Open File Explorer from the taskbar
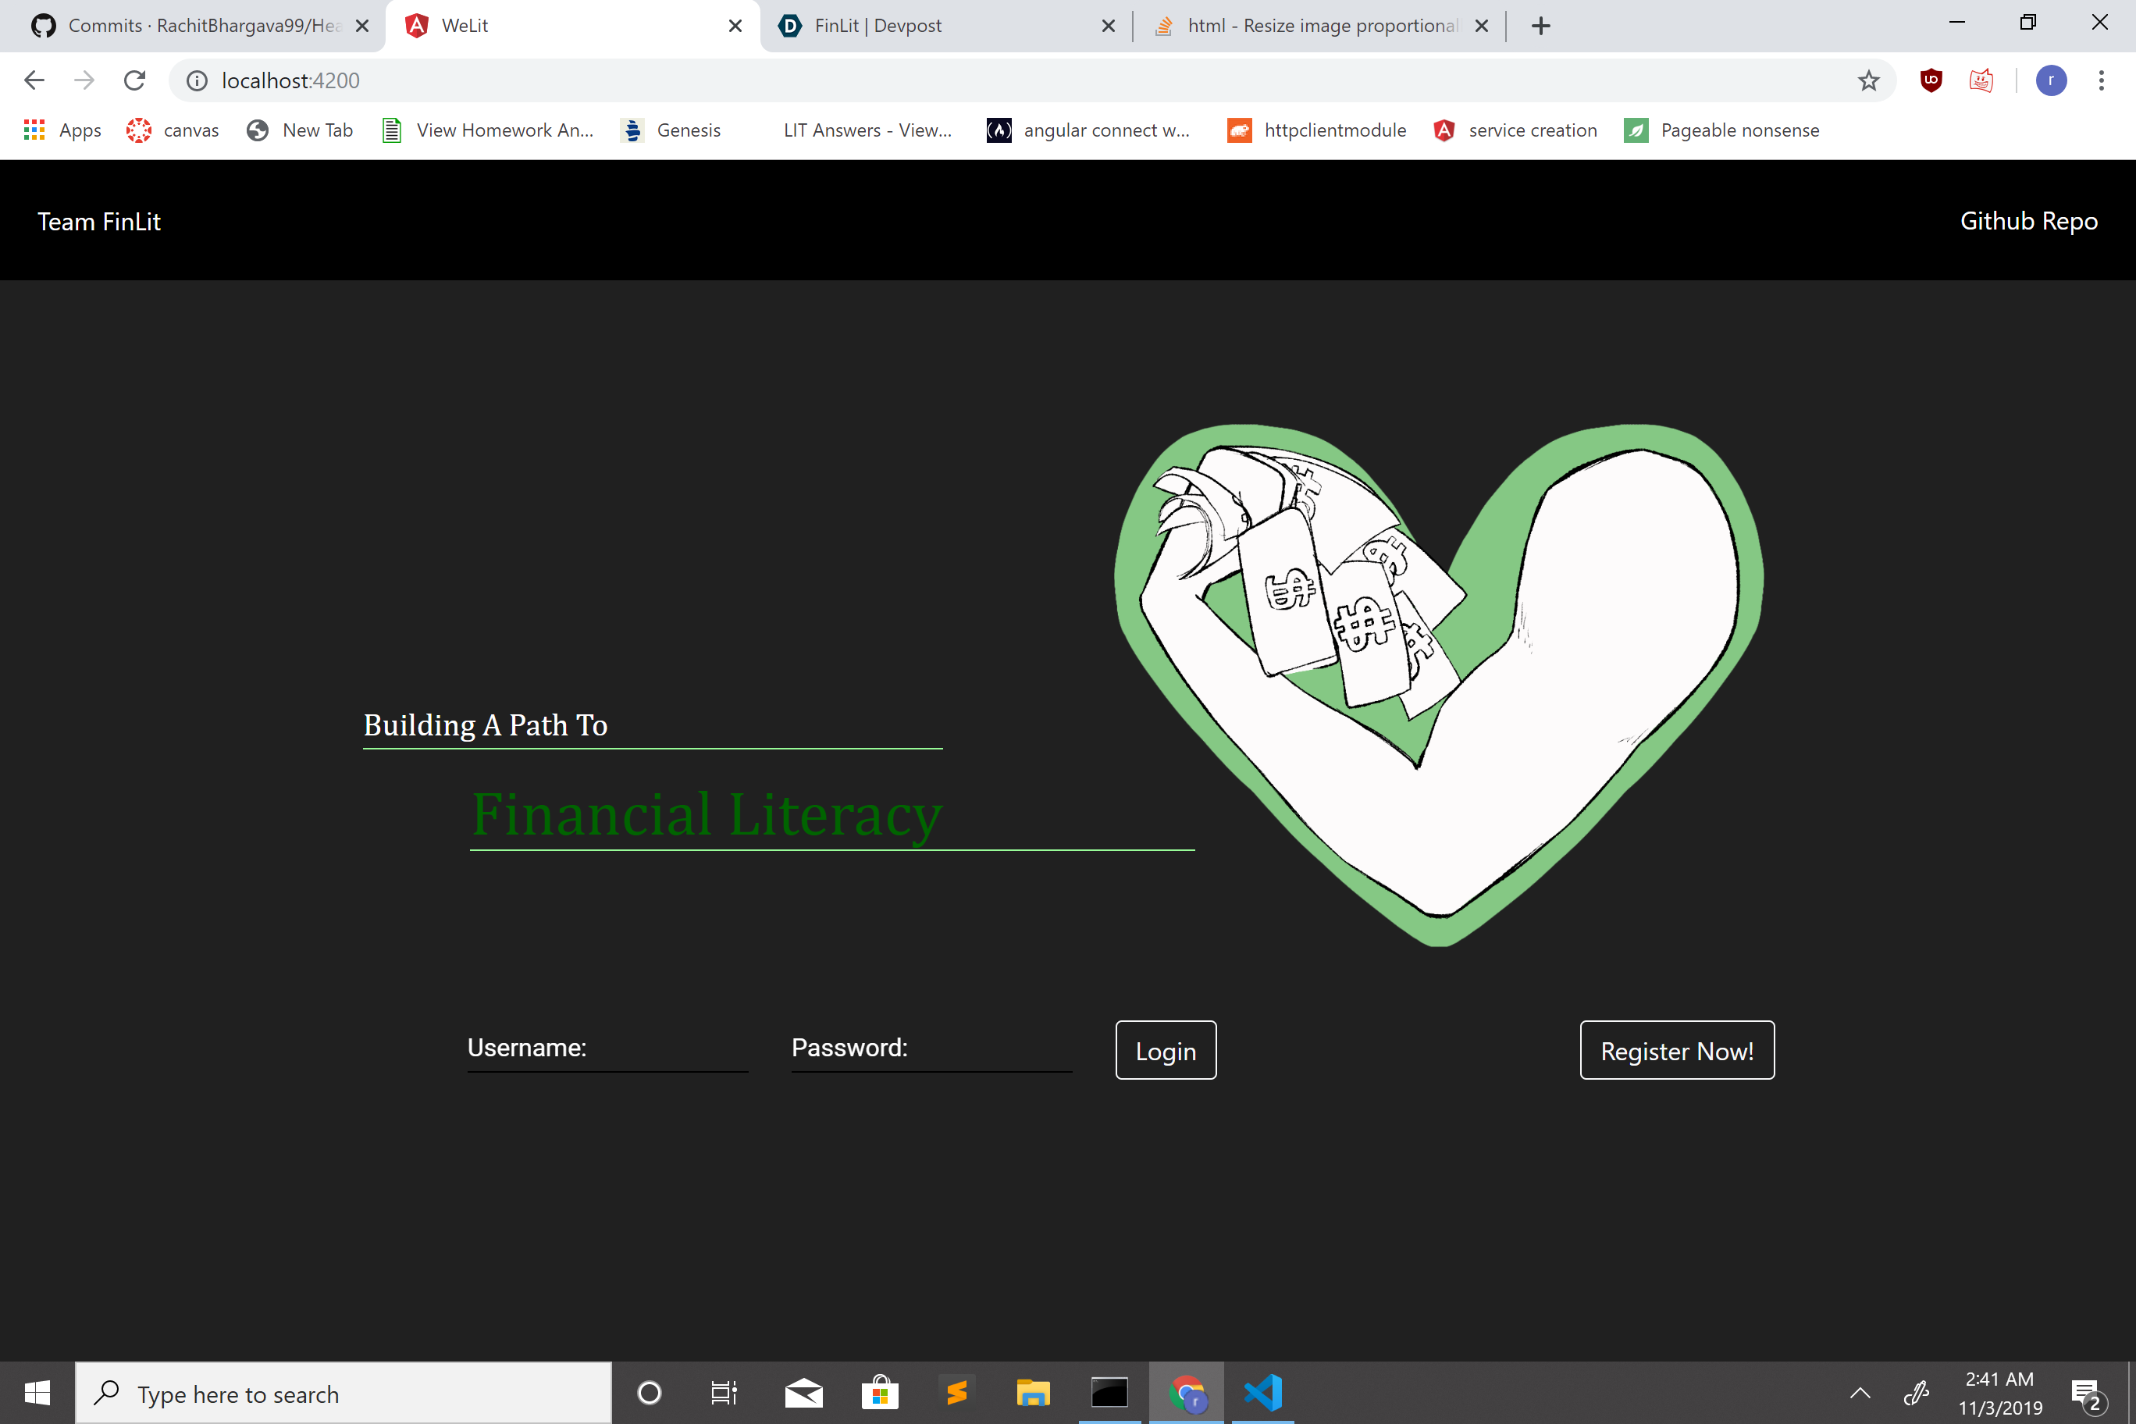2136x1424 pixels. tap(1033, 1392)
